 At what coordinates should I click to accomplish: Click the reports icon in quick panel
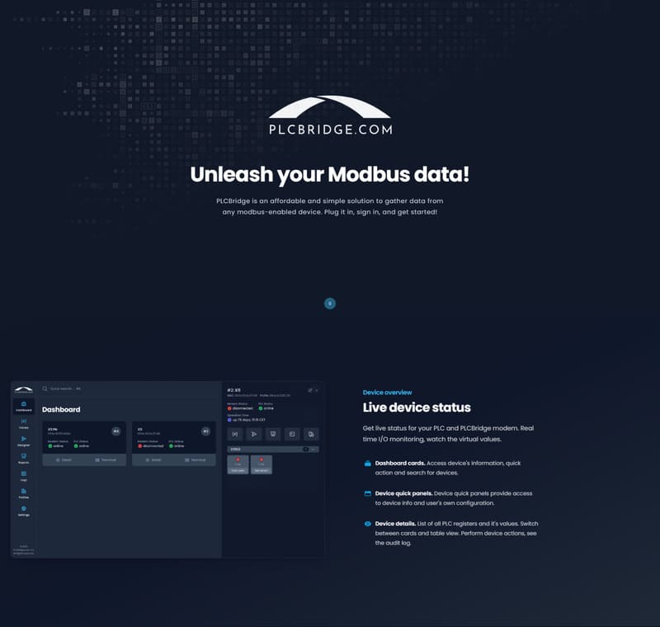coord(273,434)
